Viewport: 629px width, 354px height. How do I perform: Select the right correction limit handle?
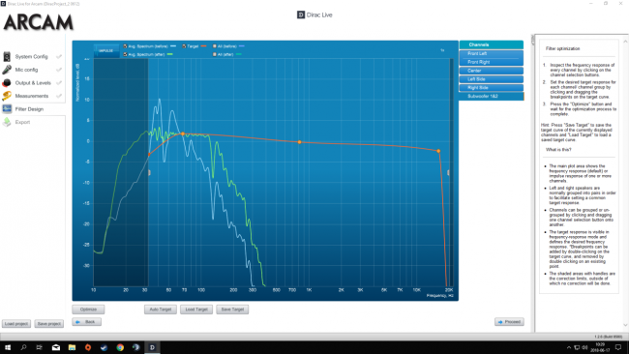click(448, 173)
